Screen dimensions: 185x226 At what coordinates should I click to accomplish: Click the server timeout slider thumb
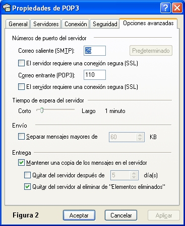click(42, 110)
